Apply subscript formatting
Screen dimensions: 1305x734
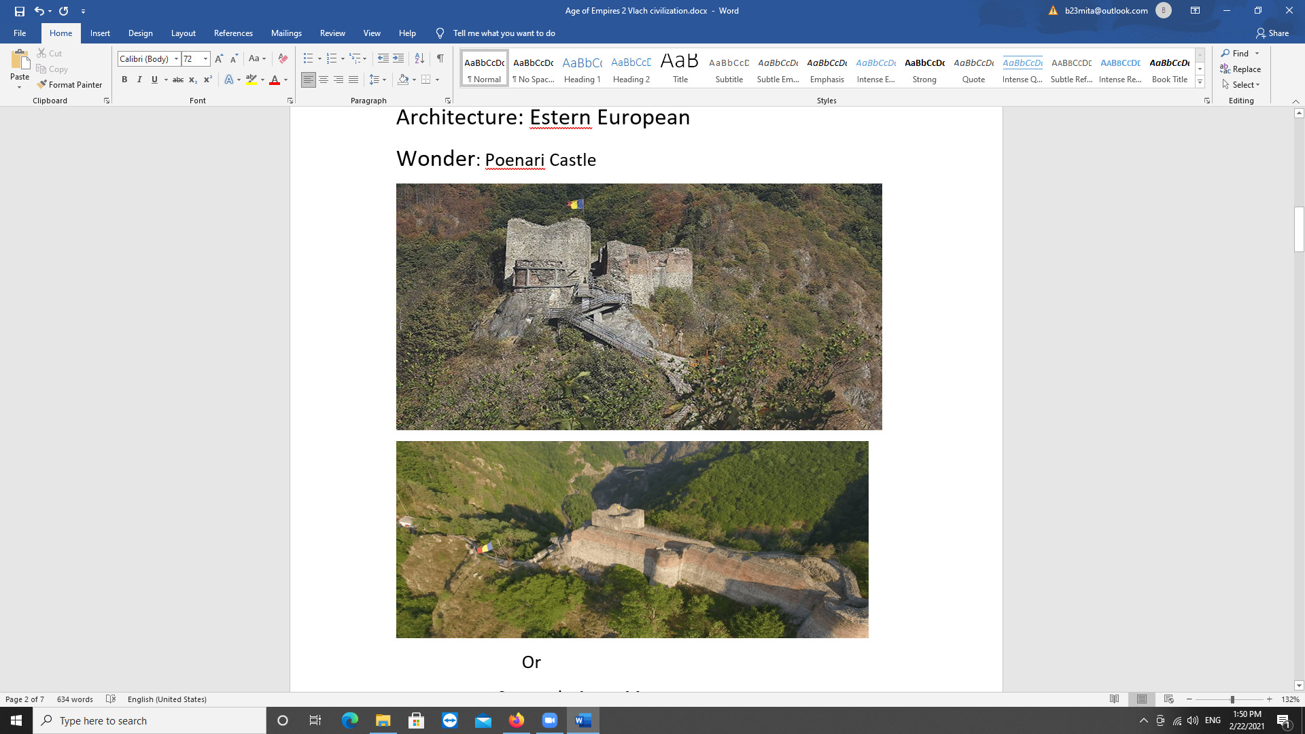coord(193,80)
